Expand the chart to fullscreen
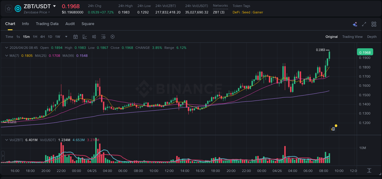This screenshot has width=382, height=179. pyautogui.click(x=364, y=24)
